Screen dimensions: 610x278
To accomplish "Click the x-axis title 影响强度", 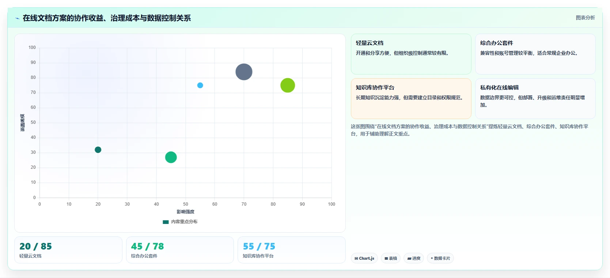I will click(x=186, y=212).
